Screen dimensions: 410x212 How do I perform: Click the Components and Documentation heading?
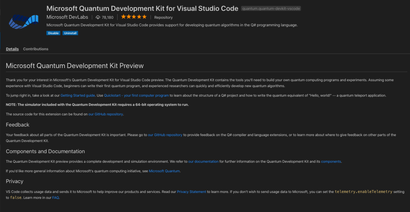[45, 151]
